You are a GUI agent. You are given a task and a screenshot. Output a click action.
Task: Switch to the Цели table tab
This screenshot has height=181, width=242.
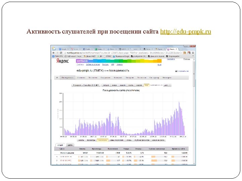click(x=70, y=145)
